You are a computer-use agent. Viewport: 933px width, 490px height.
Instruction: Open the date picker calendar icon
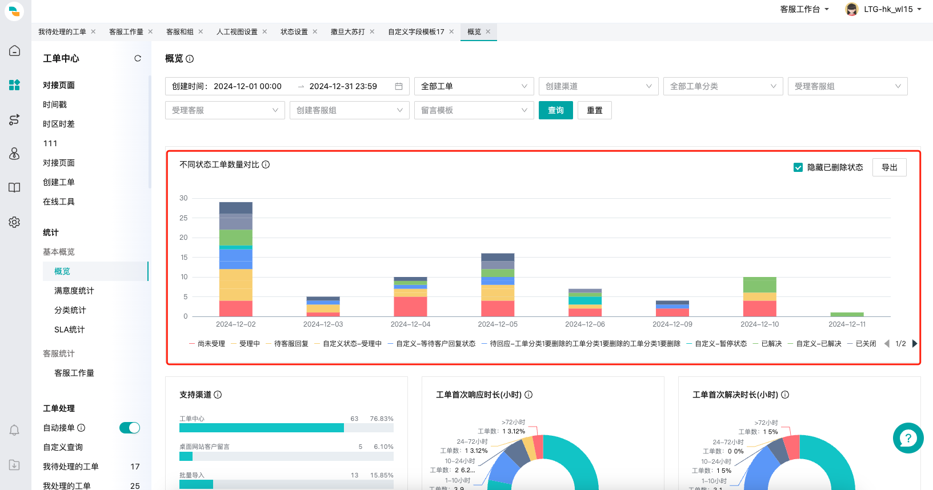tap(399, 86)
